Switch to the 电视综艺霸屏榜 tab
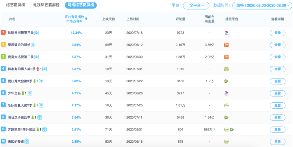The image size is (293, 147). coord(46,5)
